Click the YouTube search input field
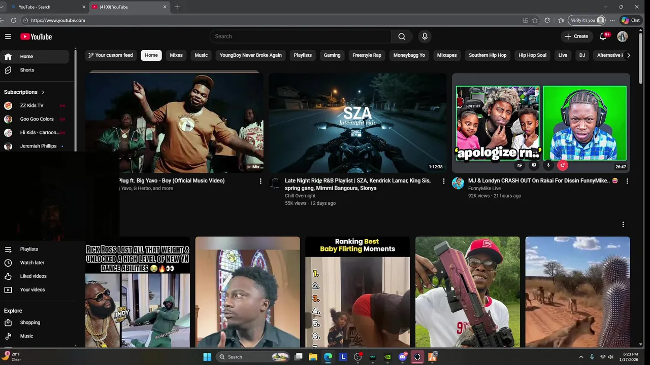This screenshot has height=365, width=650. coord(301,36)
